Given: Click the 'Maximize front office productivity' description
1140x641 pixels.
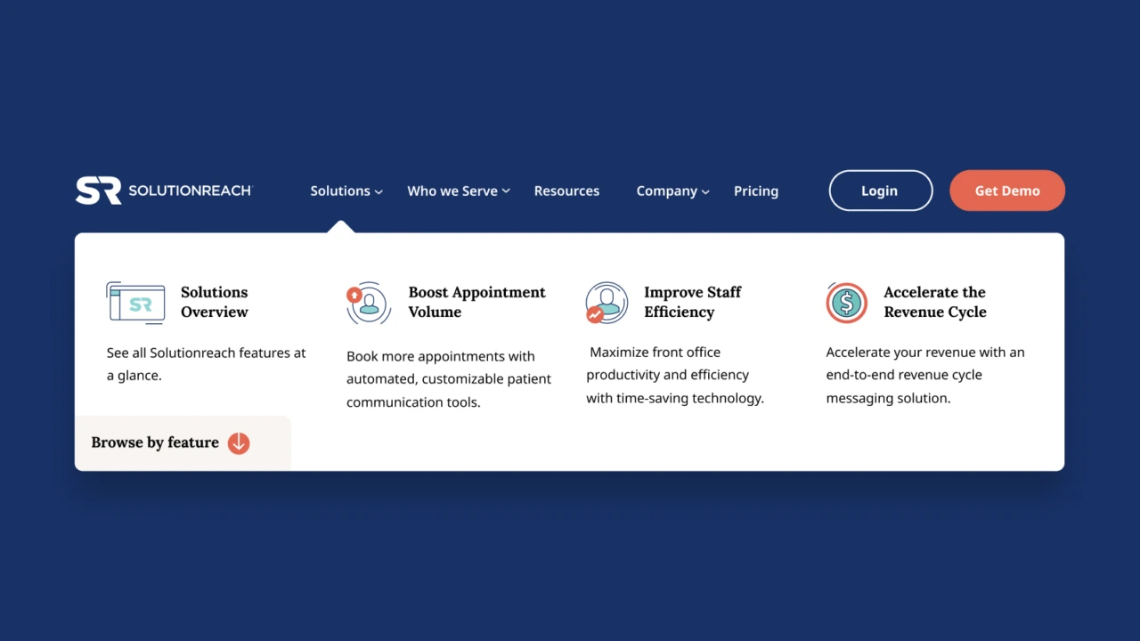Looking at the screenshot, I should 674,375.
